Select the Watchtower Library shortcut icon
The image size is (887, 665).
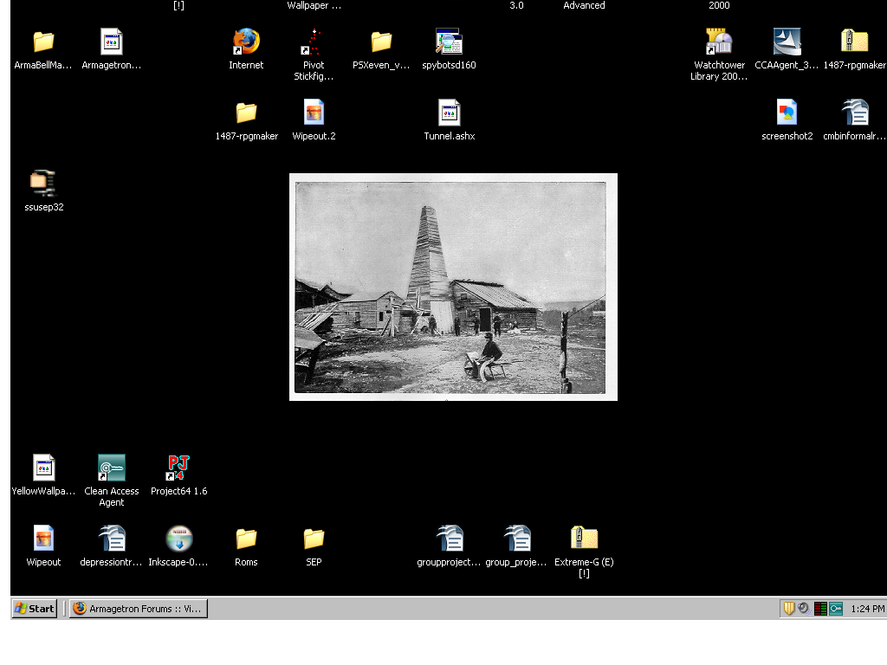[719, 42]
